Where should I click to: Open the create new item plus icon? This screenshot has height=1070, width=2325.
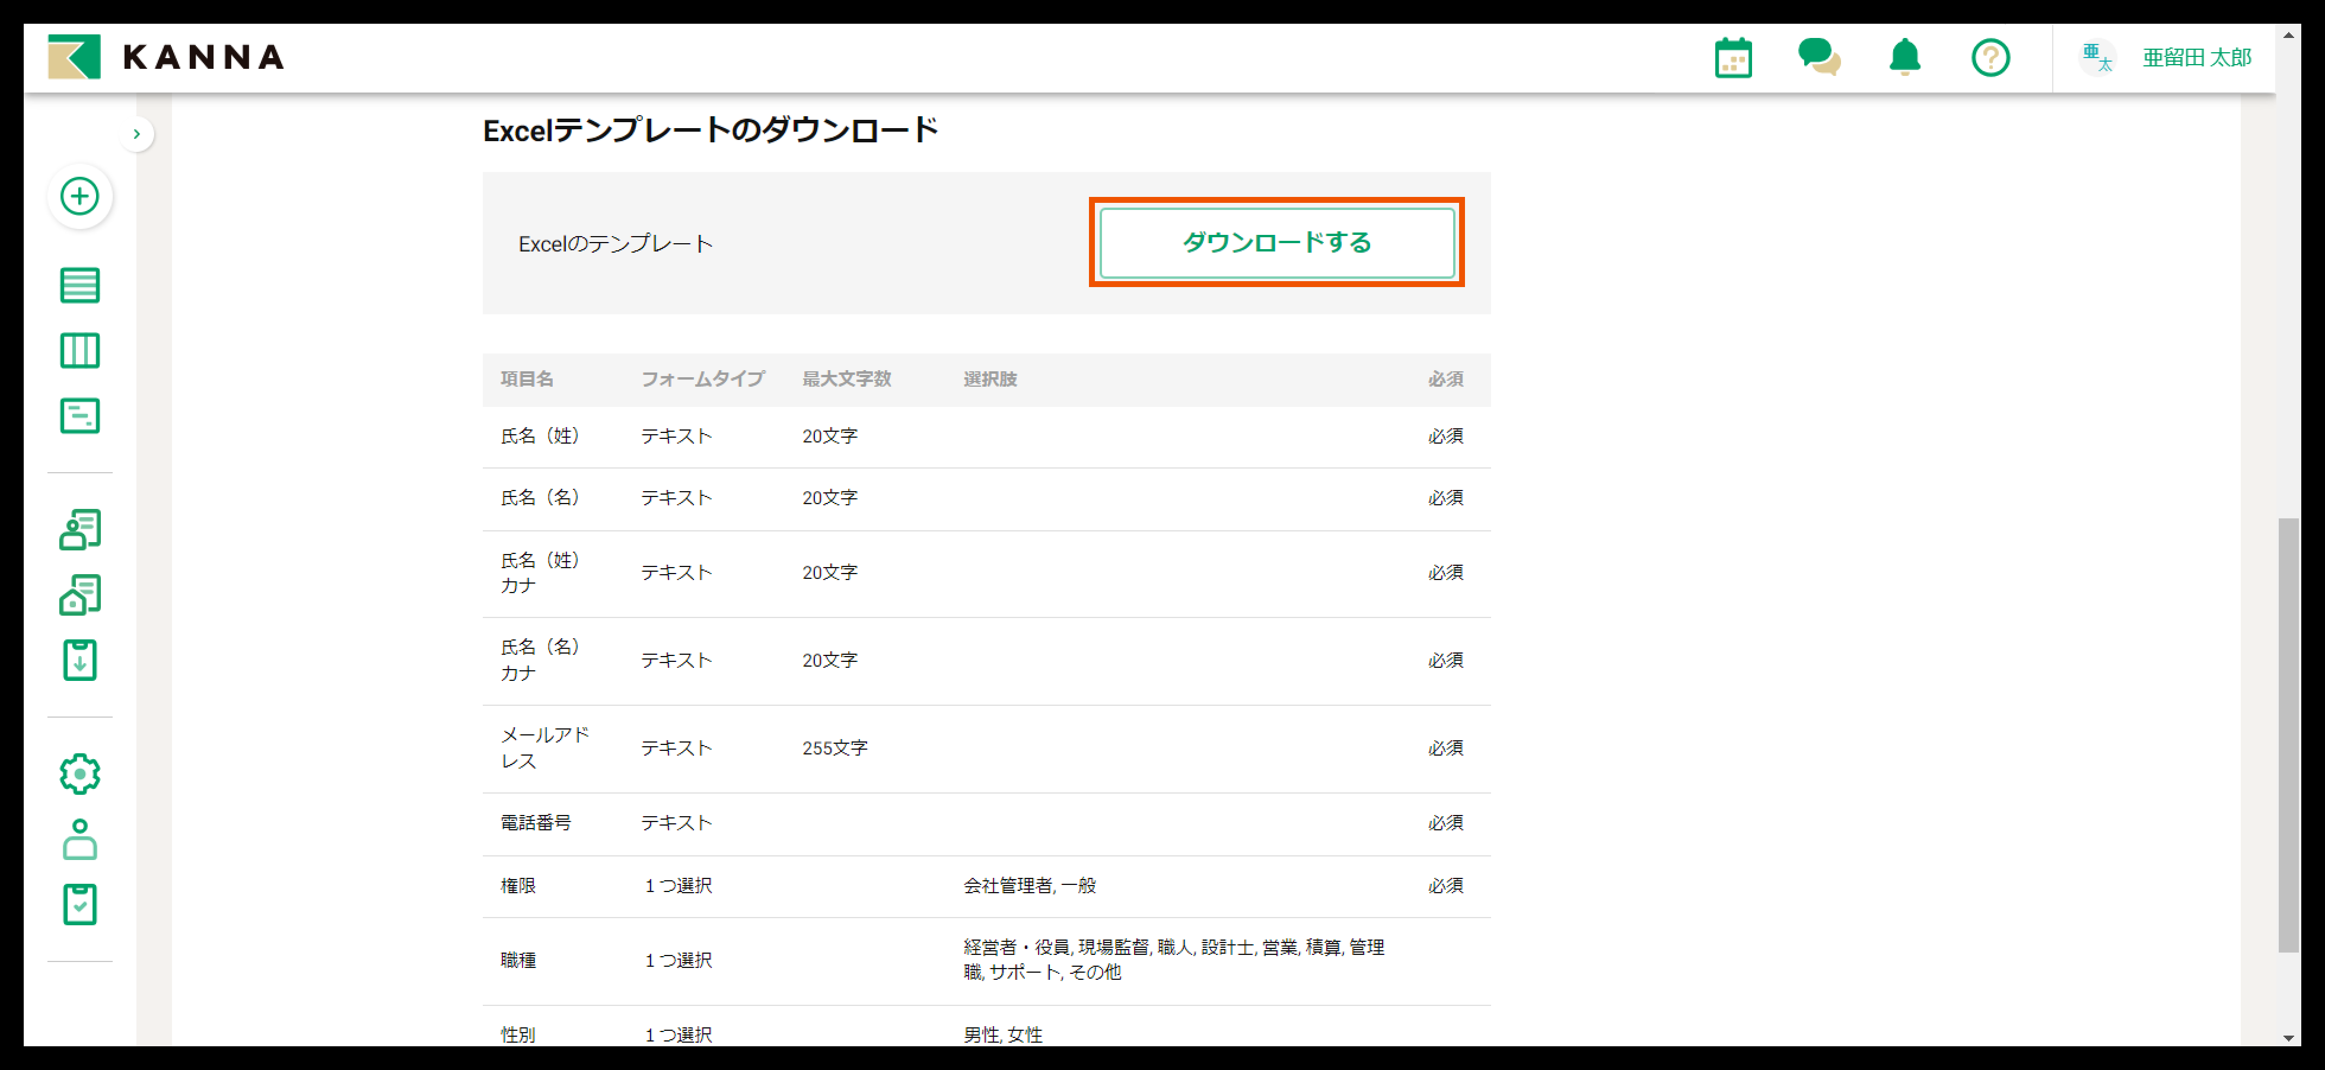[x=79, y=196]
